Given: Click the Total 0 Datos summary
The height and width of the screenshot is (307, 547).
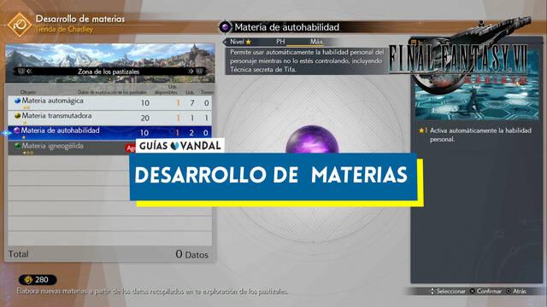Looking at the screenshot, I should pos(109,254).
